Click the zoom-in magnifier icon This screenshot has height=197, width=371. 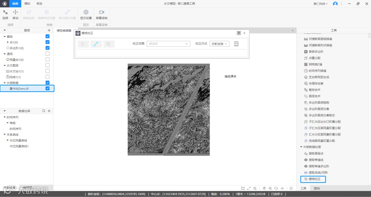[270, 188]
